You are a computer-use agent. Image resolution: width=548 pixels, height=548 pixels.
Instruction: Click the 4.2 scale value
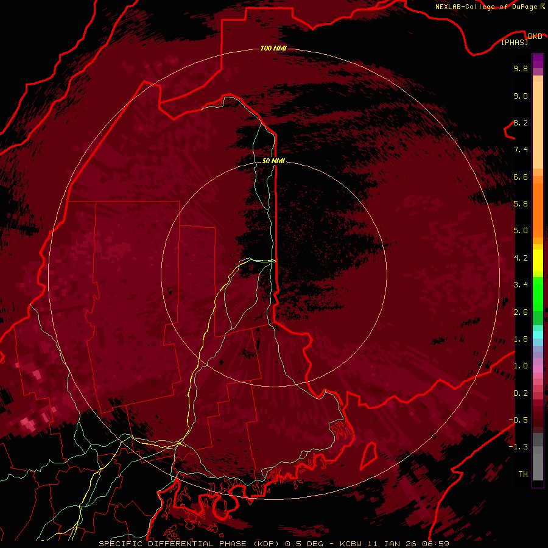click(521, 258)
